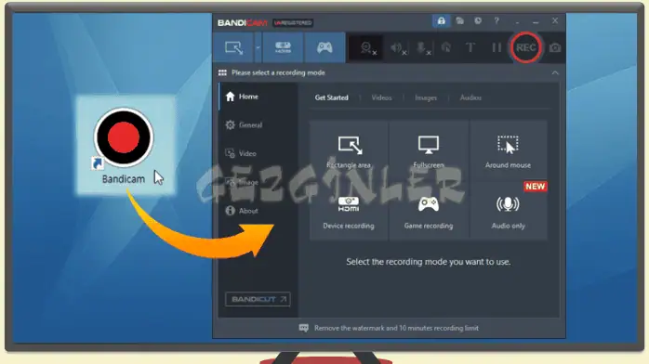The image size is (649, 364).
Task: Click the Unregistered label in title bar
Action: 293,22
